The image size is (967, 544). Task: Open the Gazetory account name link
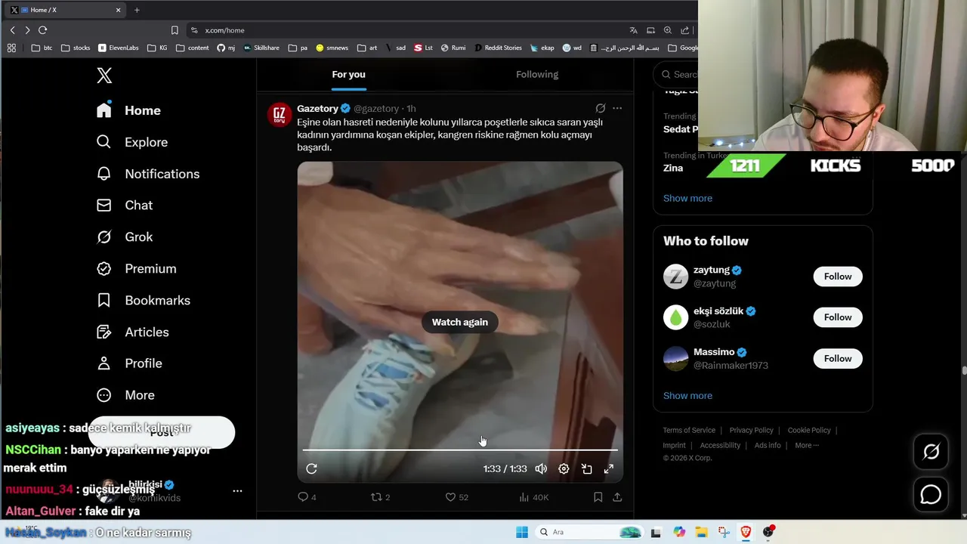point(317,108)
